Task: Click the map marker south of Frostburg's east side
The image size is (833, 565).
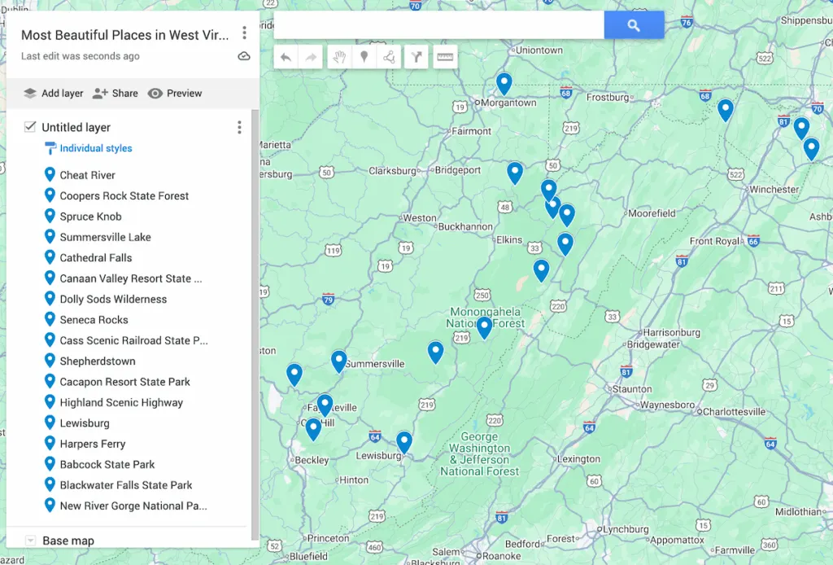Action: [x=726, y=110]
